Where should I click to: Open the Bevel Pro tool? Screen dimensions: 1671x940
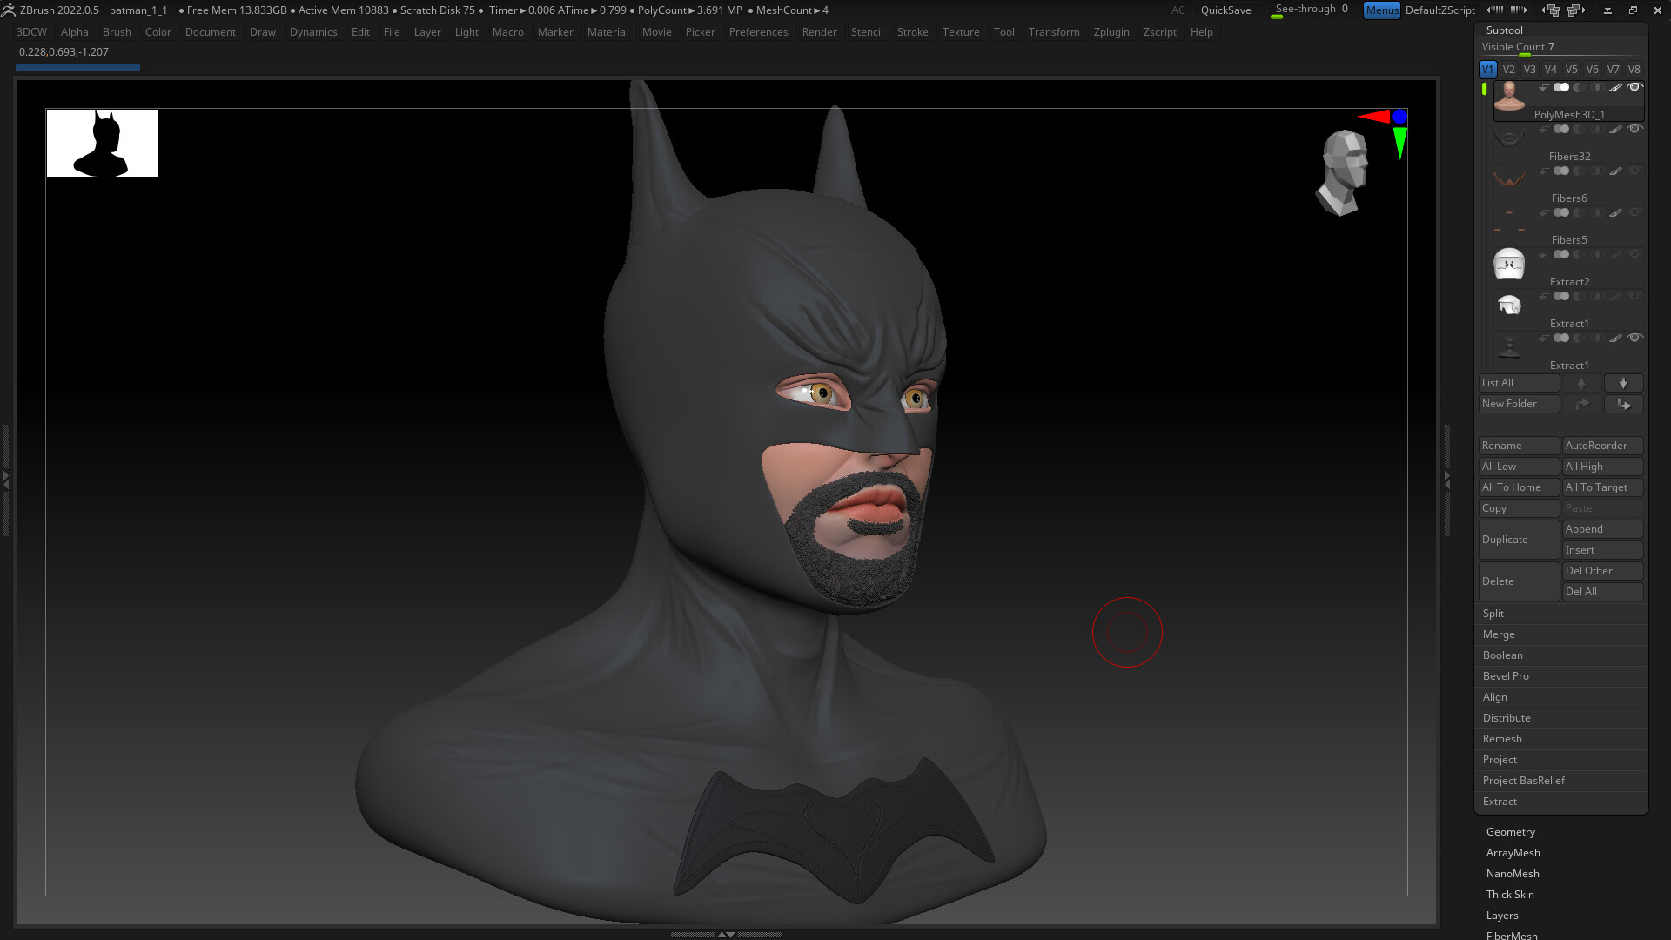pos(1561,676)
